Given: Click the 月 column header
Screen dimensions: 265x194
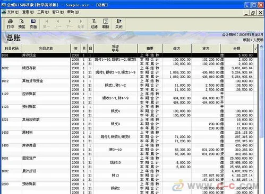Looking at the screenshot, I should coord(84,49).
